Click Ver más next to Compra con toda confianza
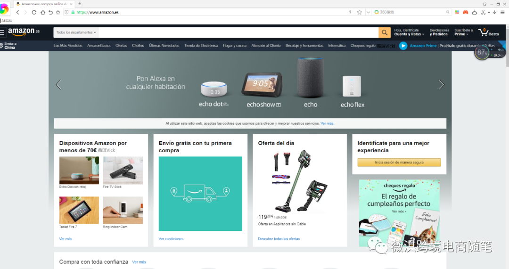Viewport: 509px width, 269px height. [139, 262]
